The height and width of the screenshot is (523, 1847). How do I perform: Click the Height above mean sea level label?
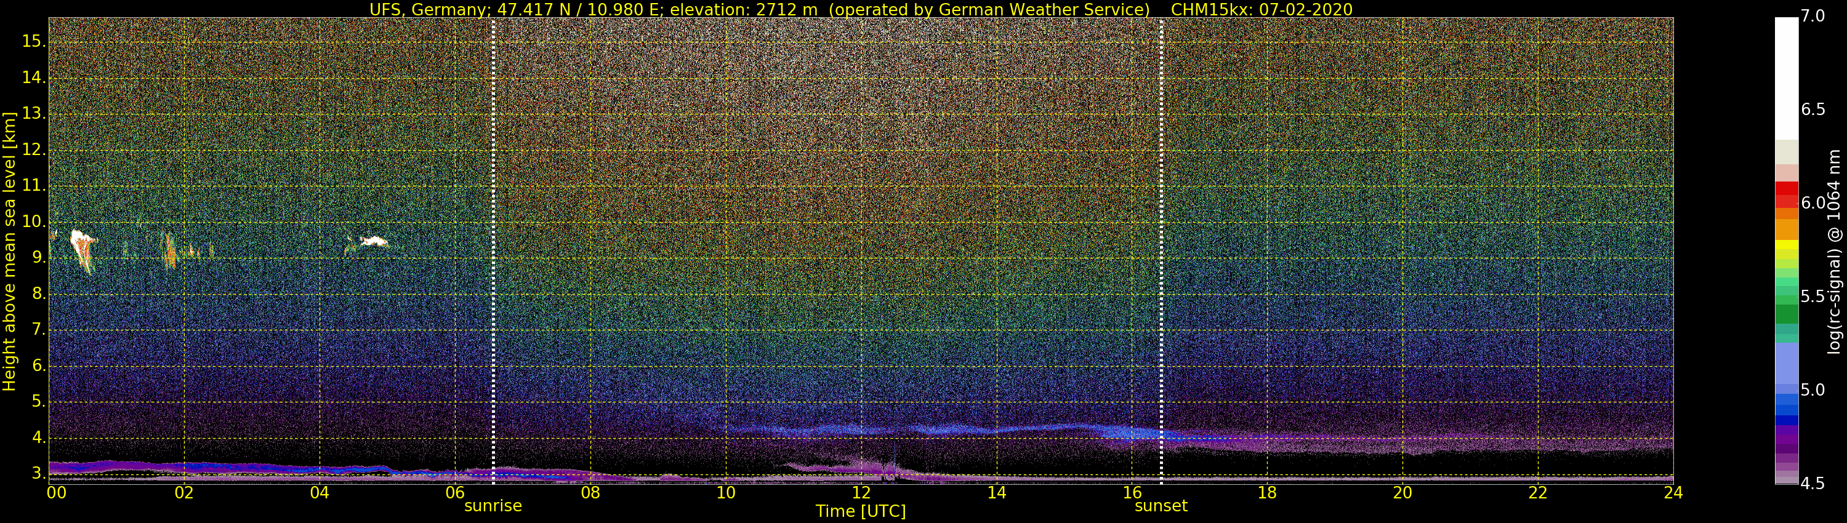tap(9, 251)
